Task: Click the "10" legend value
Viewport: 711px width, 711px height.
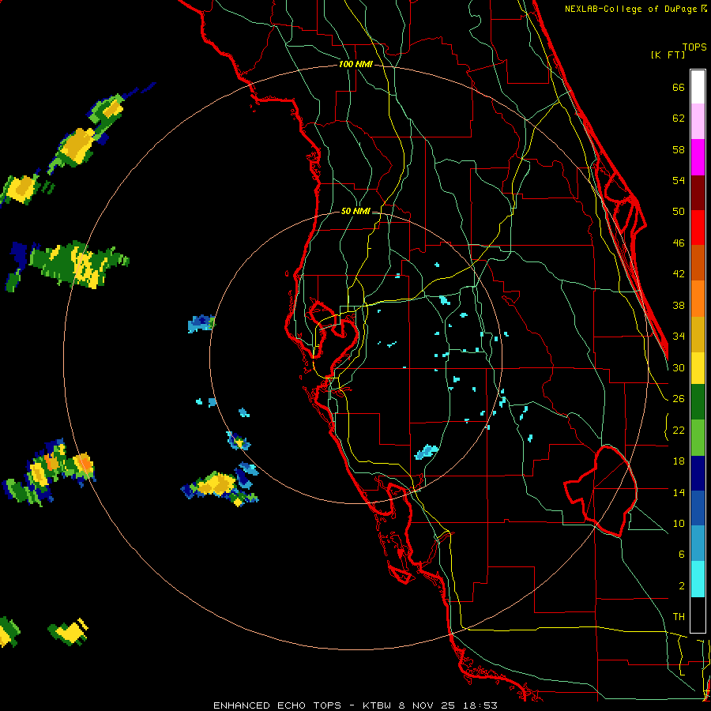Action: point(679,524)
